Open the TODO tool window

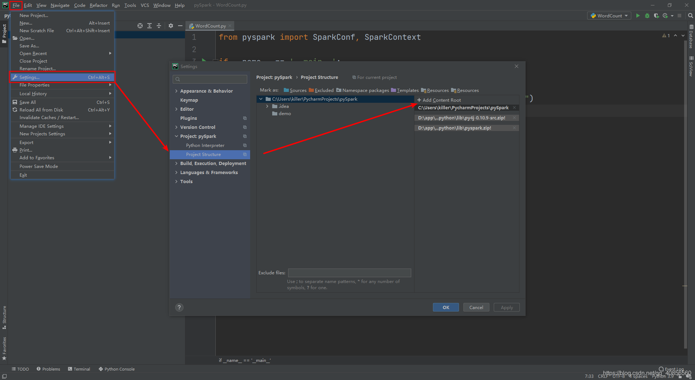[20, 369]
